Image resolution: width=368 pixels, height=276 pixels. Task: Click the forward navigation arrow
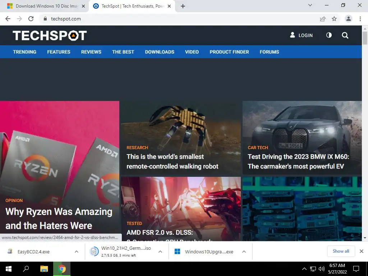(19, 19)
